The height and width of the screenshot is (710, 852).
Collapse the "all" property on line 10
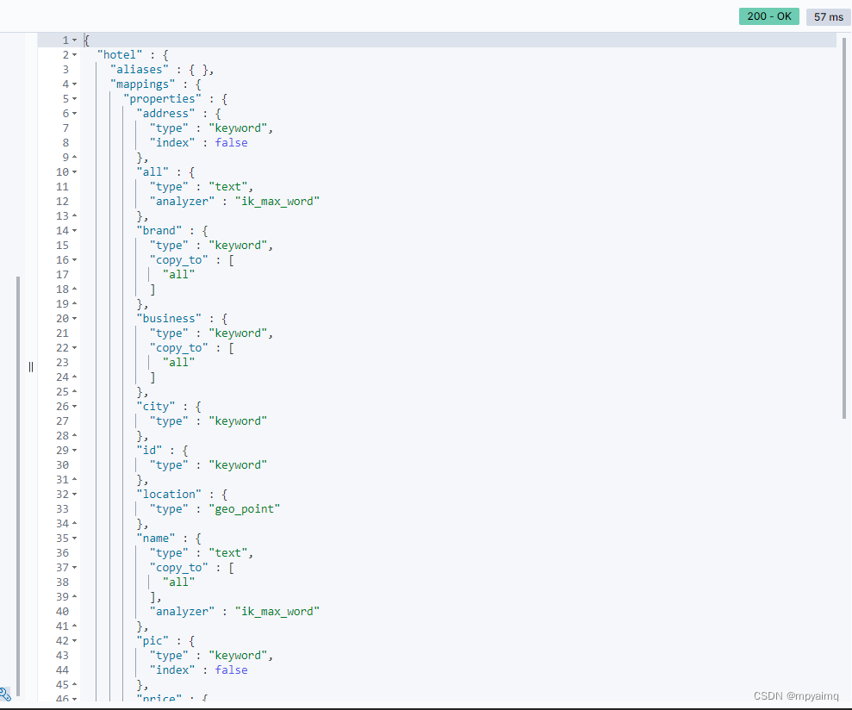coord(74,171)
